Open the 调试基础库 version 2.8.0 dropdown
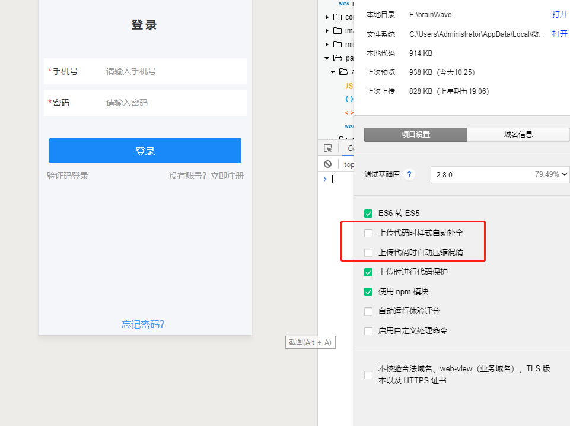This screenshot has height=426, width=570. (x=499, y=175)
